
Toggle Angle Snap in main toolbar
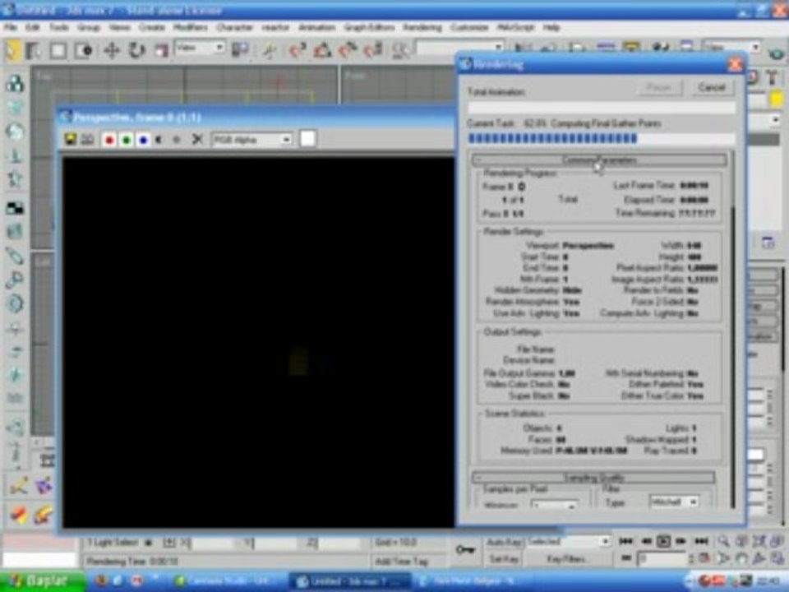(322, 50)
